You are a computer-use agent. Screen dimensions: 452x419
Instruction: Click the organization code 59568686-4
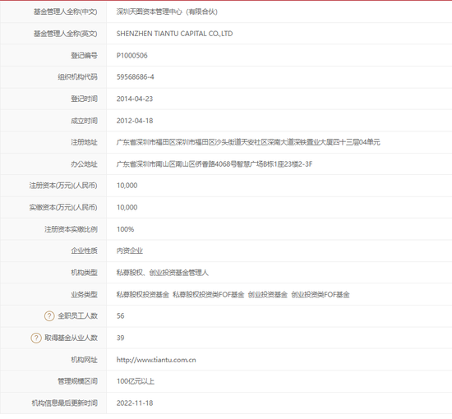(x=136, y=77)
